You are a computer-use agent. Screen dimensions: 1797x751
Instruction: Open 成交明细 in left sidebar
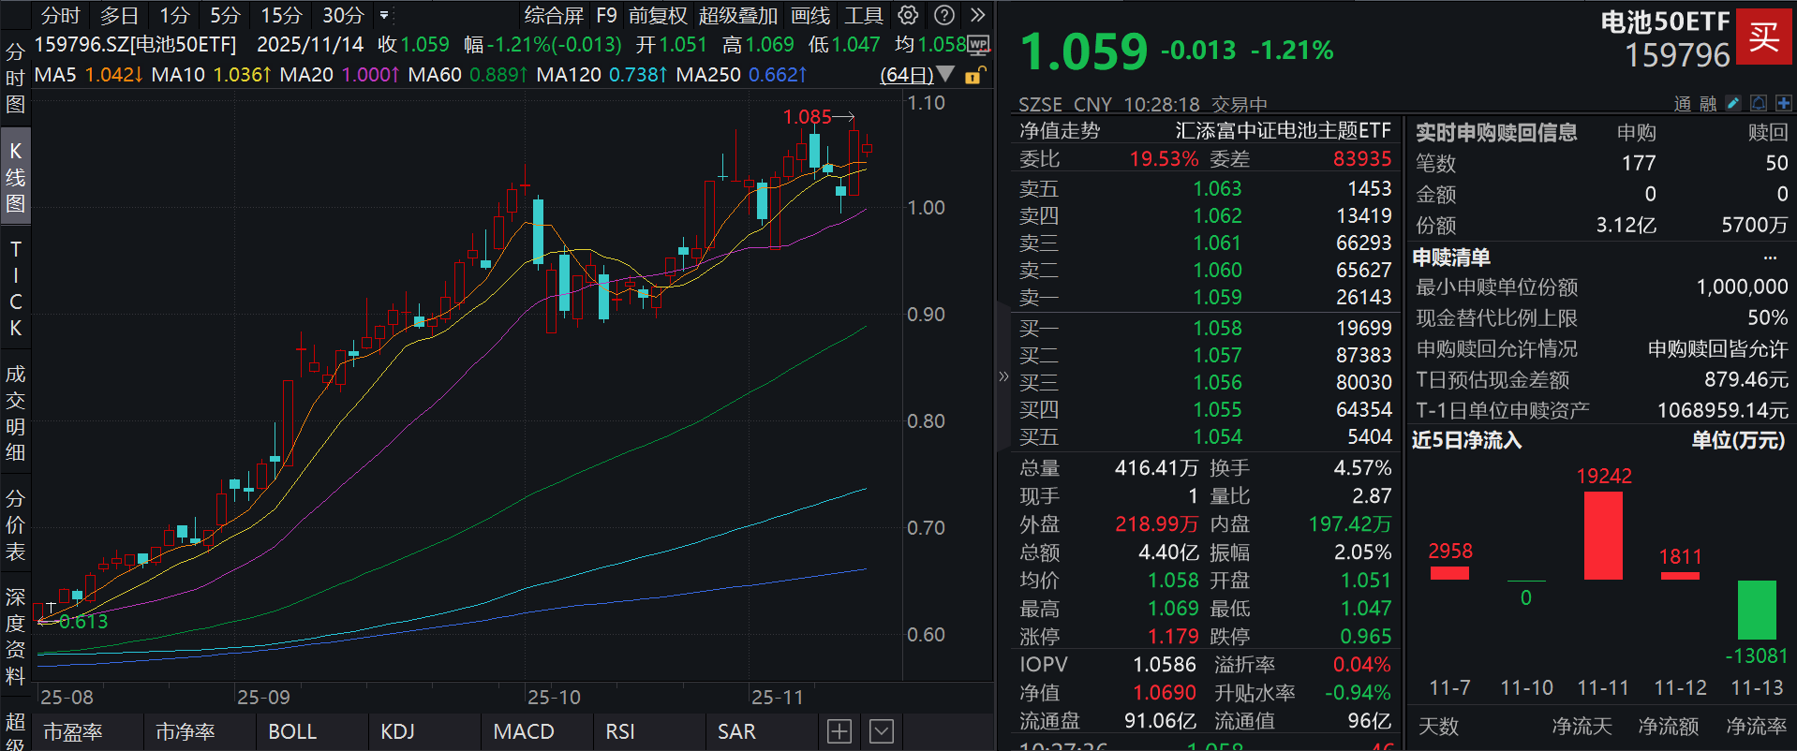(15, 413)
